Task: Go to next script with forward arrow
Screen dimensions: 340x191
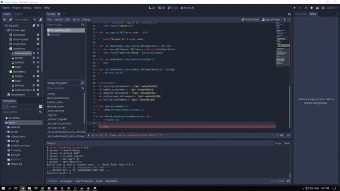Action: (x=289, y=20)
